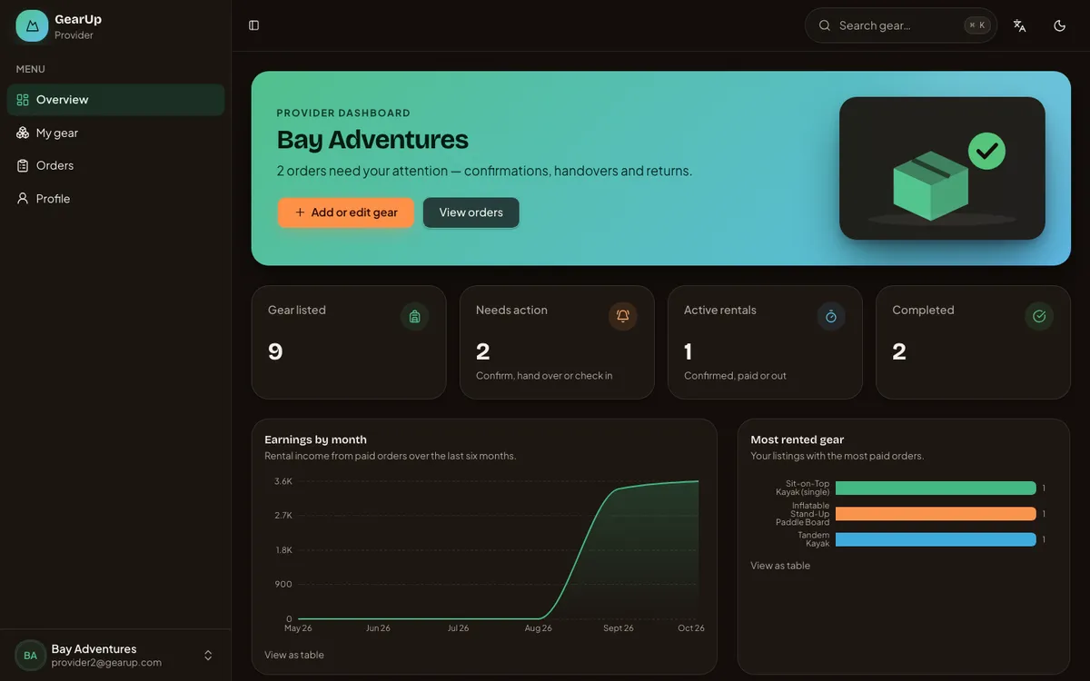The width and height of the screenshot is (1090, 681).
Task: Click the View orders button
Action: [471, 212]
